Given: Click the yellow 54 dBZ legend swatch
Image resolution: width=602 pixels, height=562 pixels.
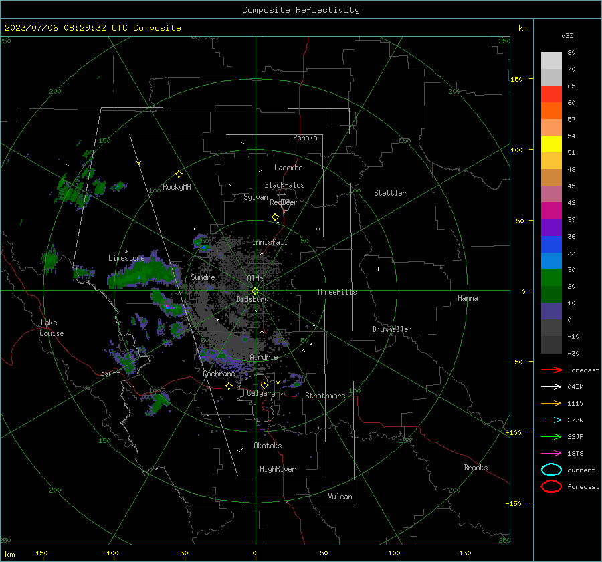Looking at the screenshot, I should pos(551,144).
